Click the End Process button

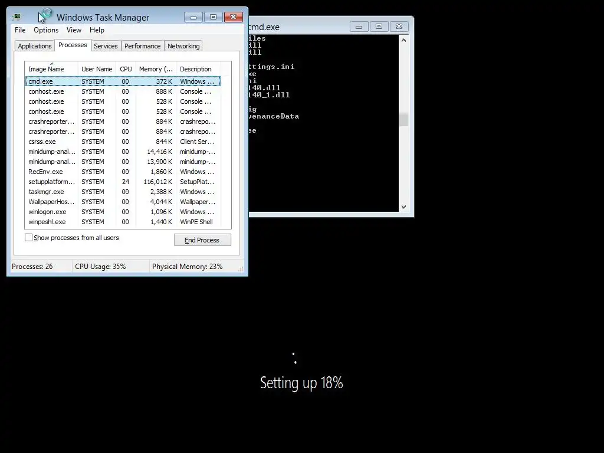(202, 240)
